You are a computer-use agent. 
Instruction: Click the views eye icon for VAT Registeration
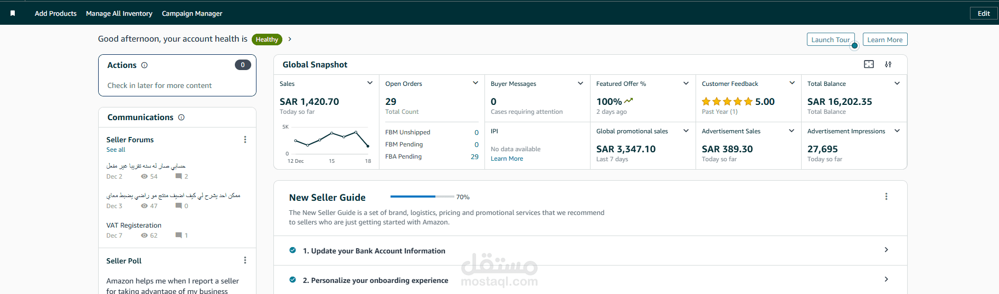[144, 236]
